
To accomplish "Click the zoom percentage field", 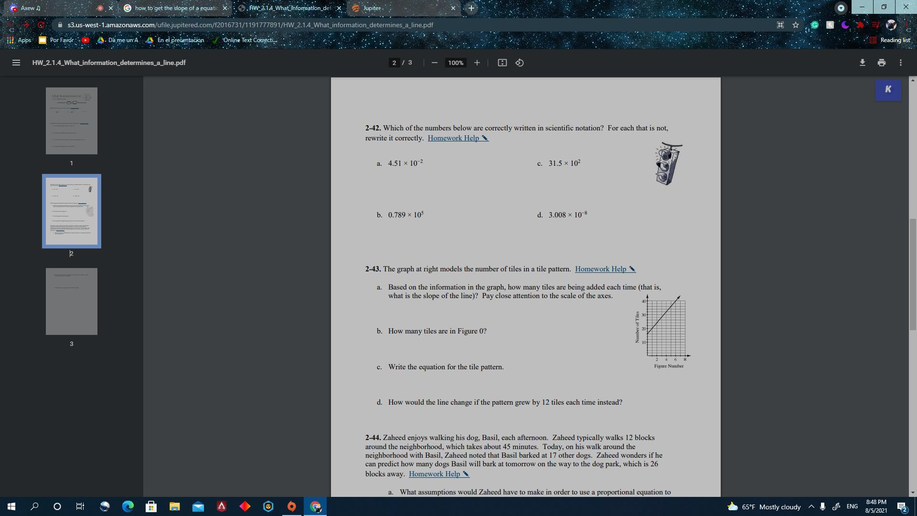I will (456, 63).
